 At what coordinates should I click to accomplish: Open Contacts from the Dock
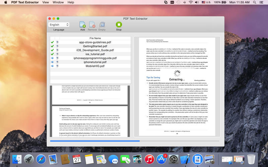point(65,160)
